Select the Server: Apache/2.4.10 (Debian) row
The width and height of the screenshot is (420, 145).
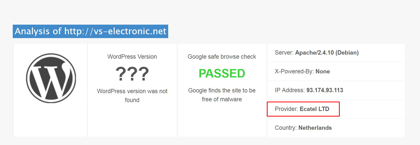click(336, 53)
